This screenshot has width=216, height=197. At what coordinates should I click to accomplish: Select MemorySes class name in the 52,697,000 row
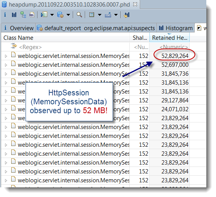[74, 65]
